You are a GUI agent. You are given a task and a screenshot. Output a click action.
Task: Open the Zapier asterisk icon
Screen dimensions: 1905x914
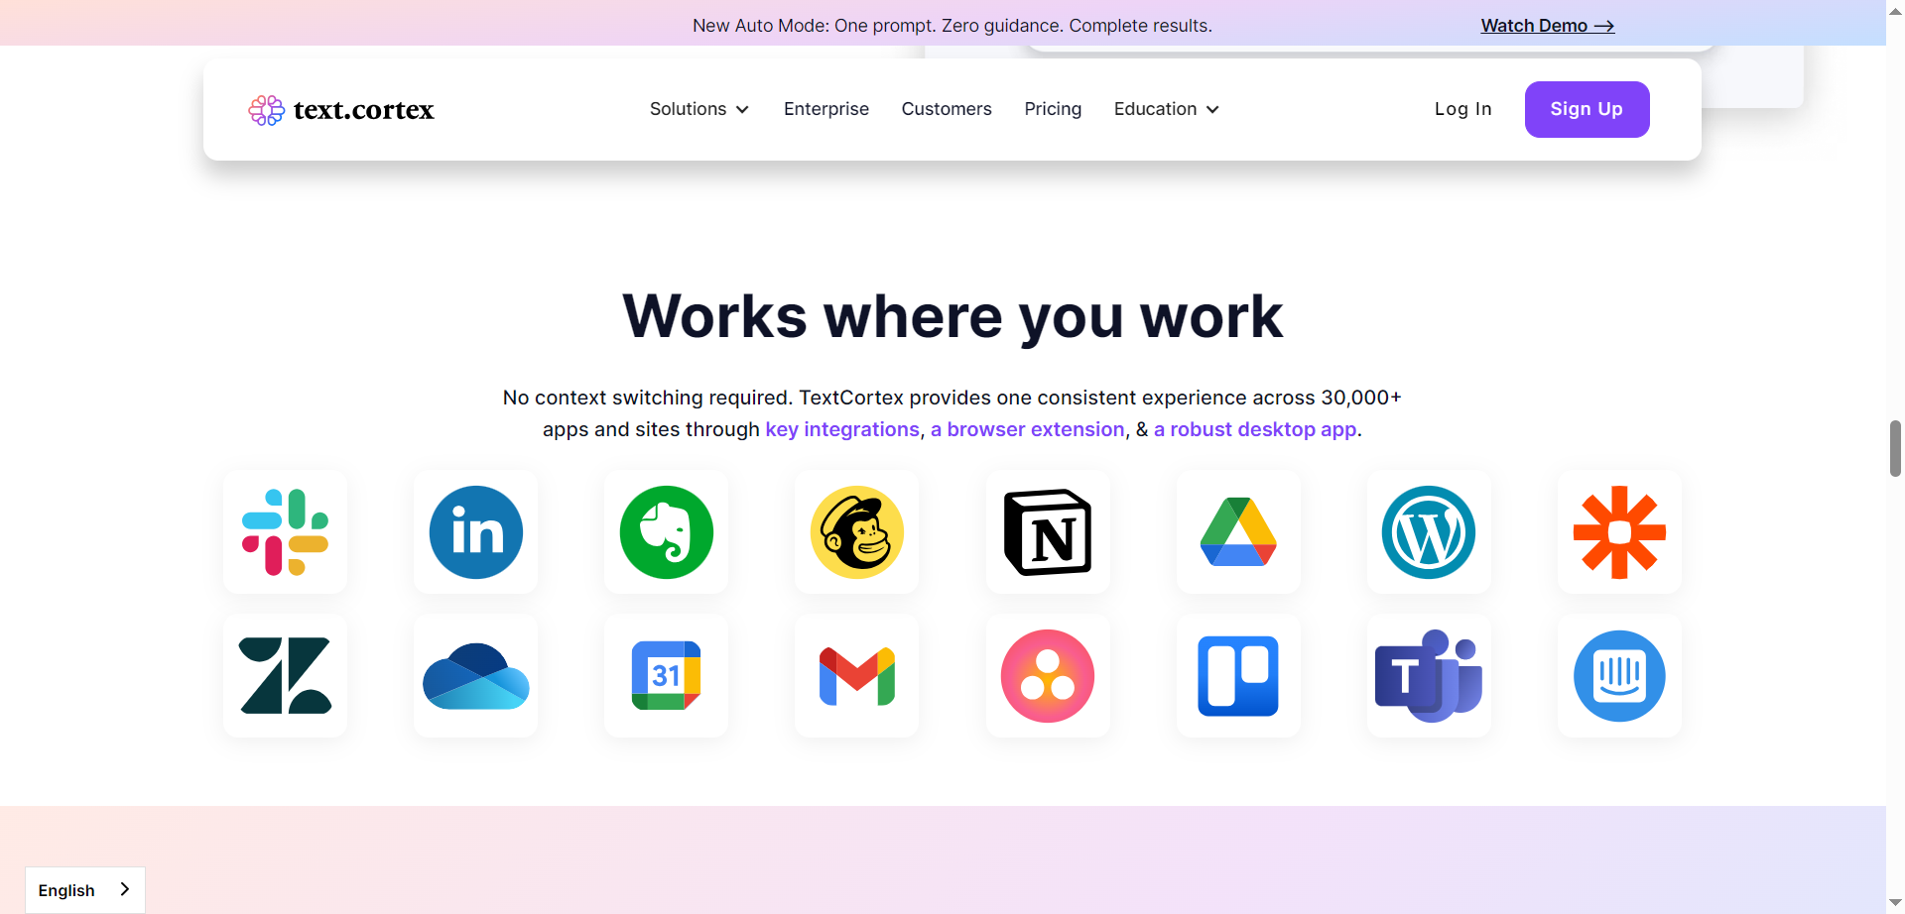[x=1619, y=532]
